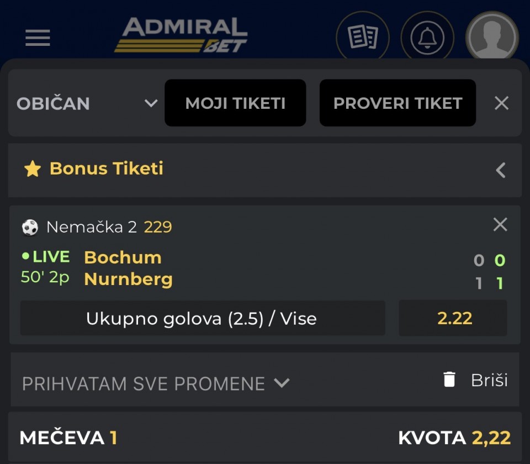Viewport: 530px width, 464px height.
Task: Click the soccer ball sport icon
Action: 30,227
